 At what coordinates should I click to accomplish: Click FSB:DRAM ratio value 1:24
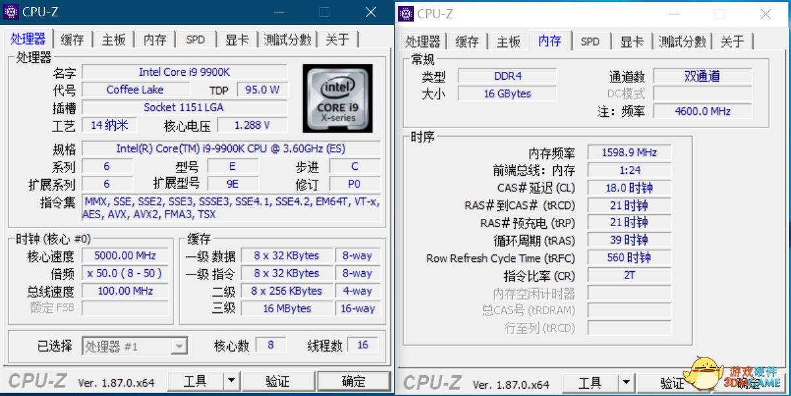629,170
